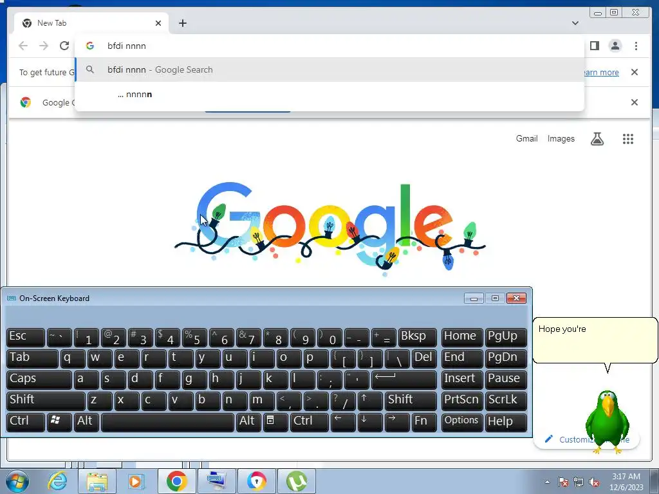Dismiss the Google Chrome default browser bar
The height and width of the screenshot is (494, 659).
pos(635,102)
